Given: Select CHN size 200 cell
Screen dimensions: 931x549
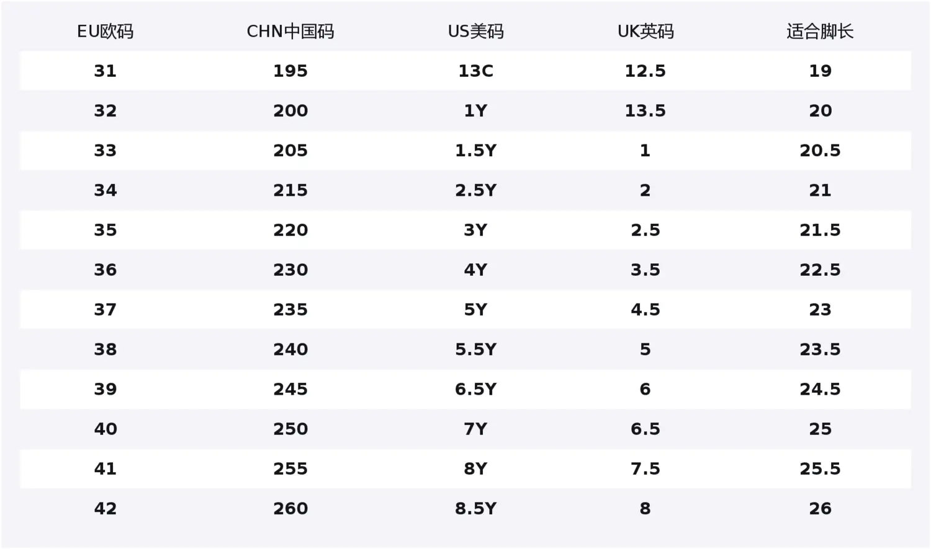Looking at the screenshot, I should click(x=290, y=111).
